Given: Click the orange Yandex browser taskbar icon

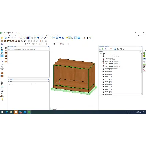Looking at the screenshot, I should (x=16, y=112).
